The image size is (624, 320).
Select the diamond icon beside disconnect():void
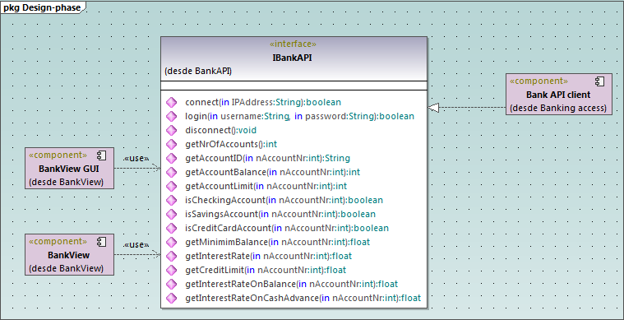click(171, 130)
